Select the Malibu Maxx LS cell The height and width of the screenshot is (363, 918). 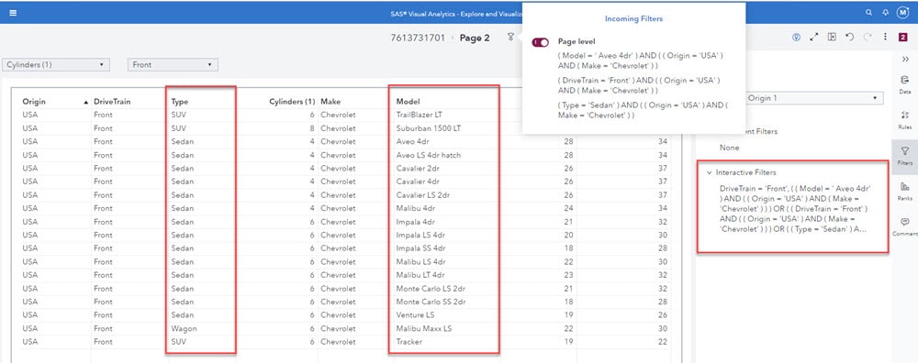[424, 328]
